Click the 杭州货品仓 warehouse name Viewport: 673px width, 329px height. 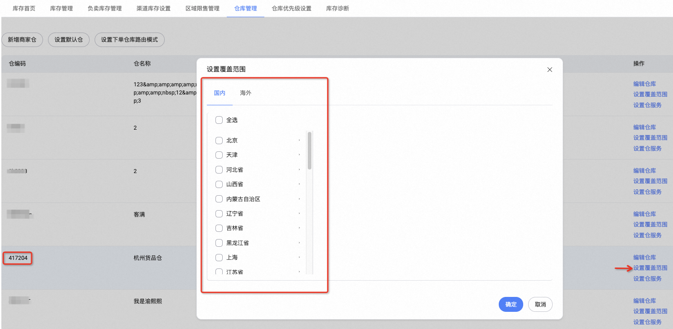coord(148,258)
